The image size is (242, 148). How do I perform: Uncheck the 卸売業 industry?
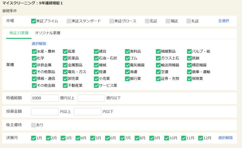pos(65,79)
